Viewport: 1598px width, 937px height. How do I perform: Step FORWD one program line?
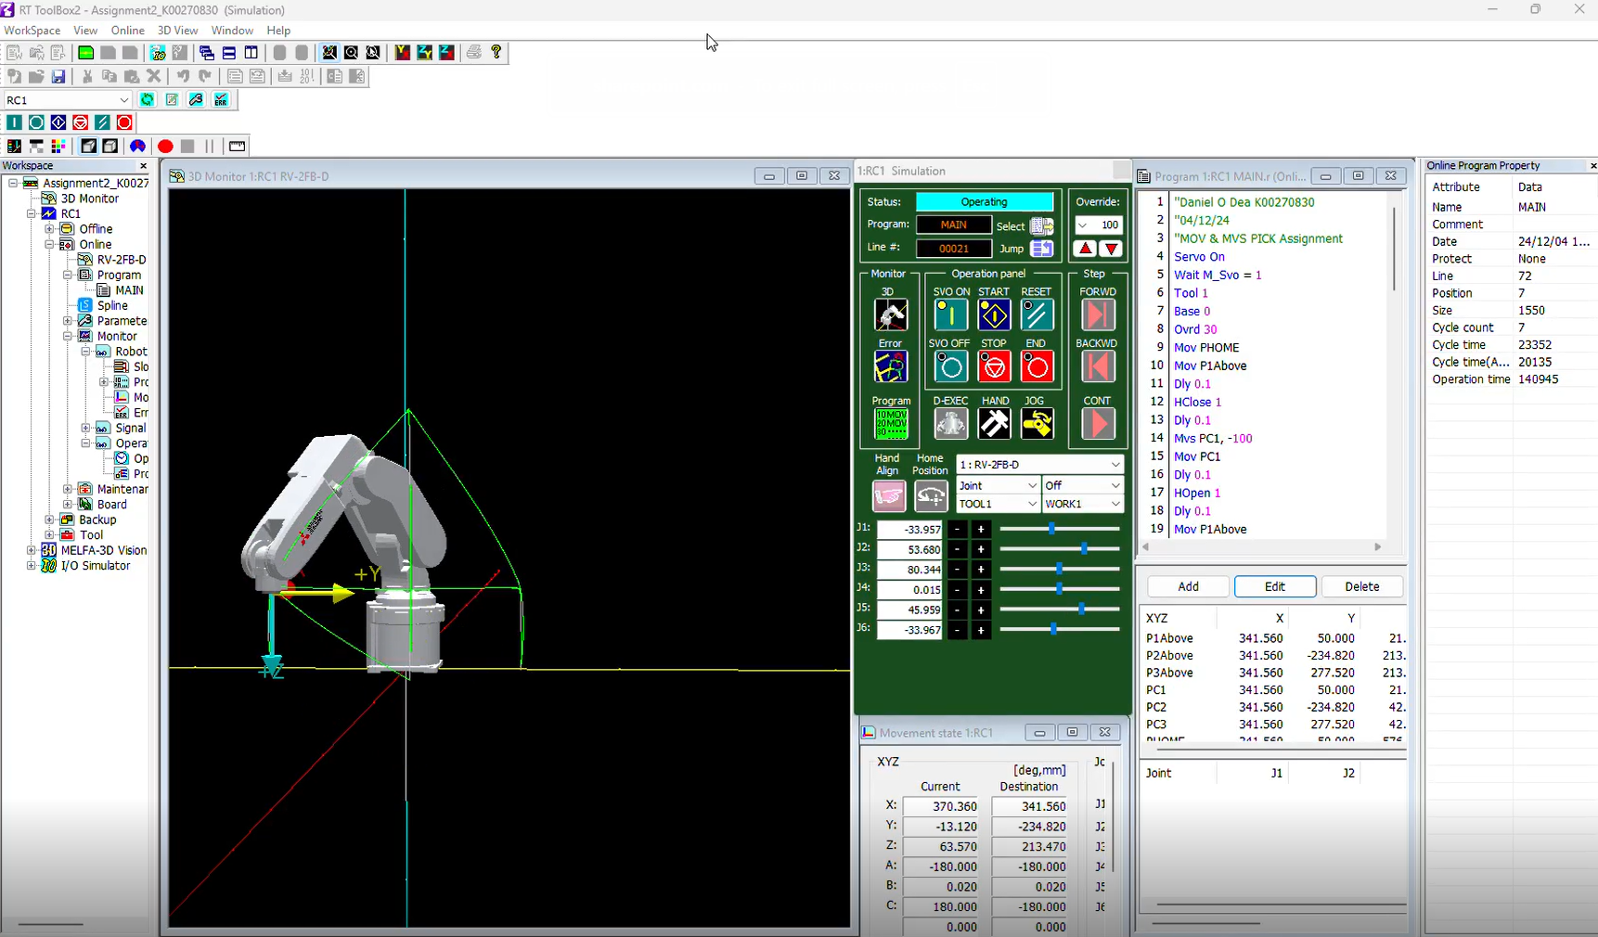pos(1098,315)
